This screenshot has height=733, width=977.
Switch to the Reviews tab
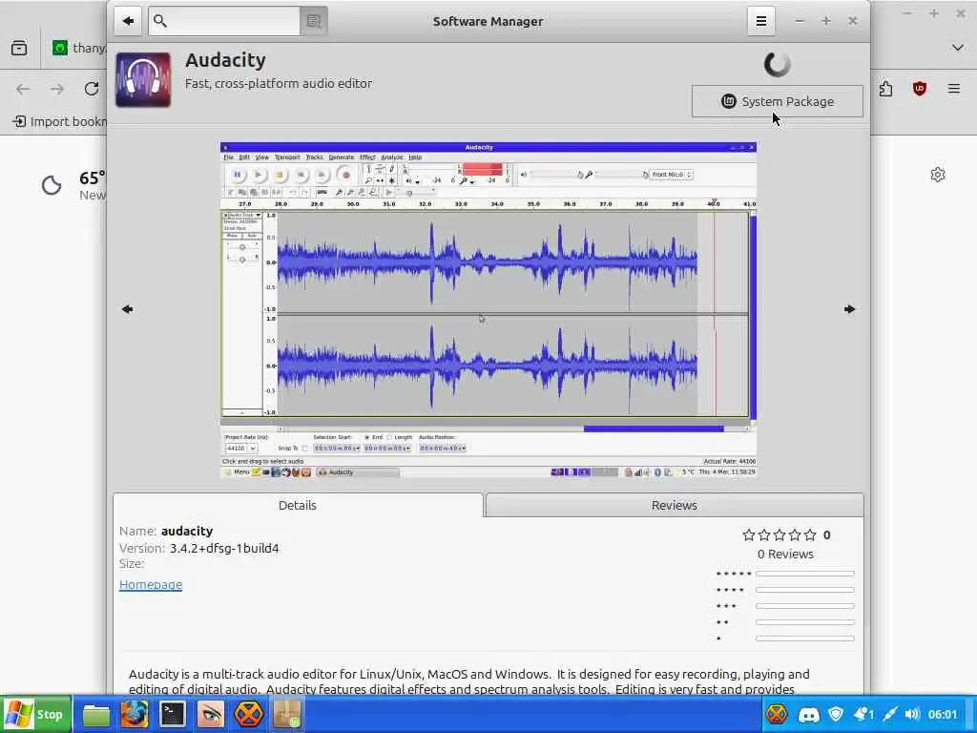(x=675, y=505)
